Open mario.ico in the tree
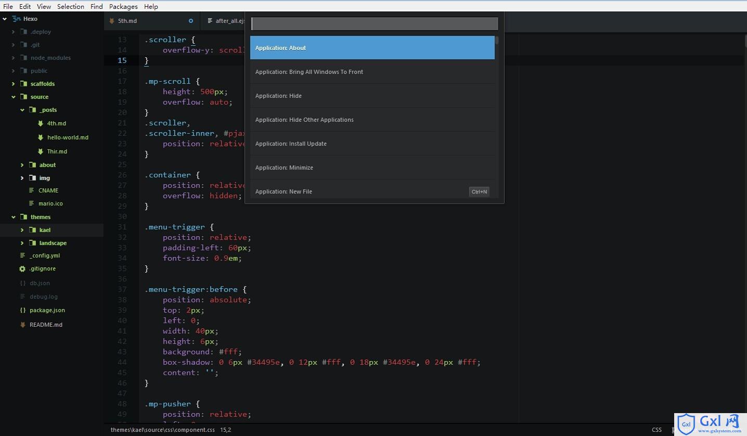The image size is (747, 436). [x=50, y=203]
